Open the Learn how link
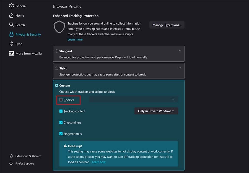 tap(99, 162)
